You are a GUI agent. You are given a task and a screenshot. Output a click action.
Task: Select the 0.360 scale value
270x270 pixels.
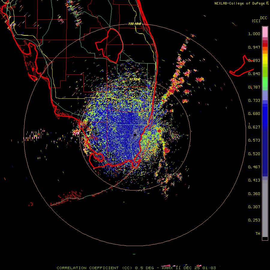coord(254,194)
